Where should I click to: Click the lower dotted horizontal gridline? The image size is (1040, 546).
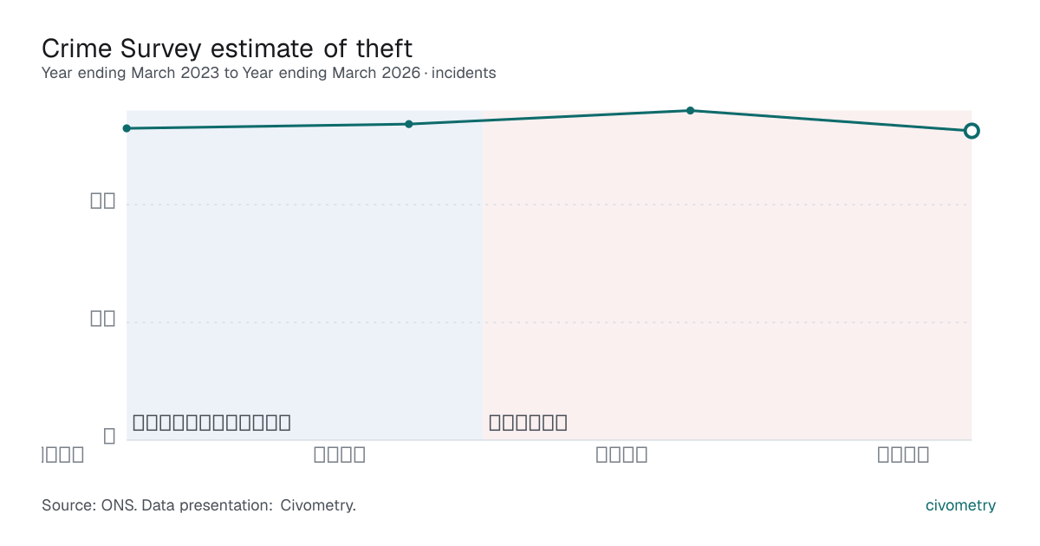point(549,322)
